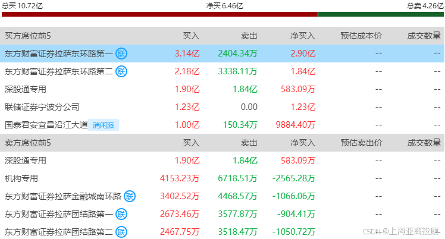
Task: Click net buy value 9884.40万
Action: 296,125
